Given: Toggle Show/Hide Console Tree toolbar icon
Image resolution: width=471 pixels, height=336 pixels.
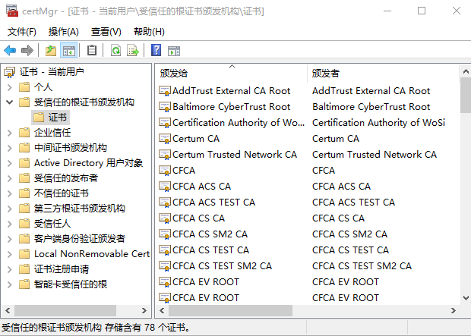Looking at the screenshot, I should tap(68, 51).
